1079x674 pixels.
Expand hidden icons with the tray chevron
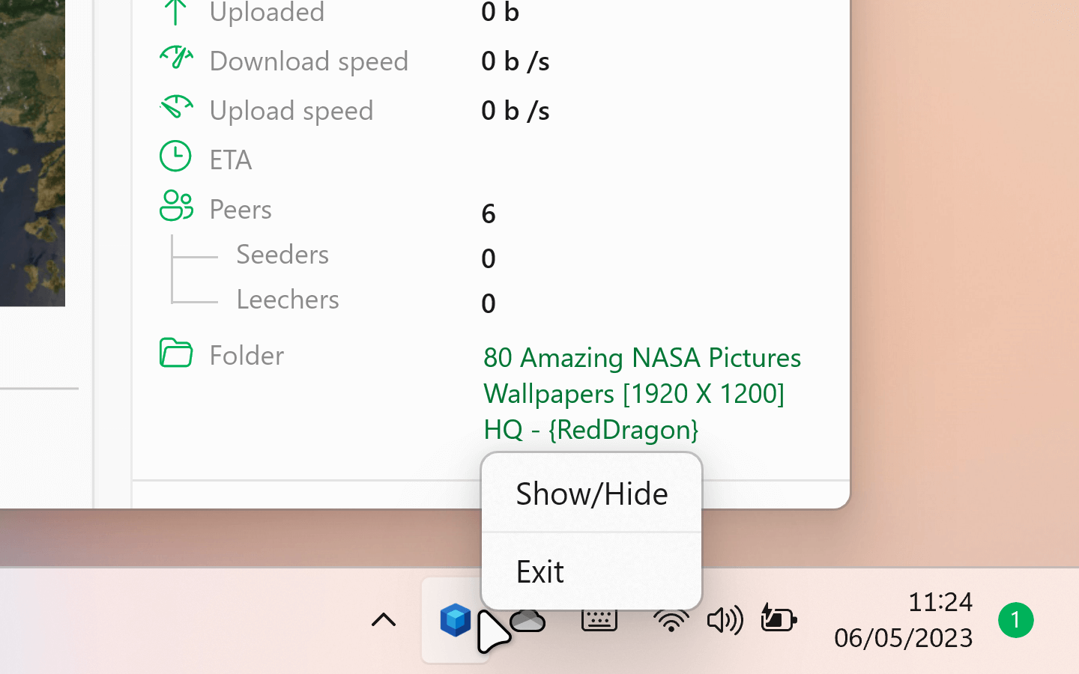pos(384,620)
